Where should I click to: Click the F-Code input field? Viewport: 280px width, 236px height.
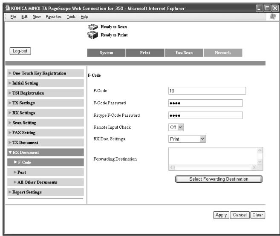click(207, 91)
